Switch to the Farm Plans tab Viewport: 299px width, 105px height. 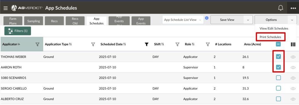13,21
